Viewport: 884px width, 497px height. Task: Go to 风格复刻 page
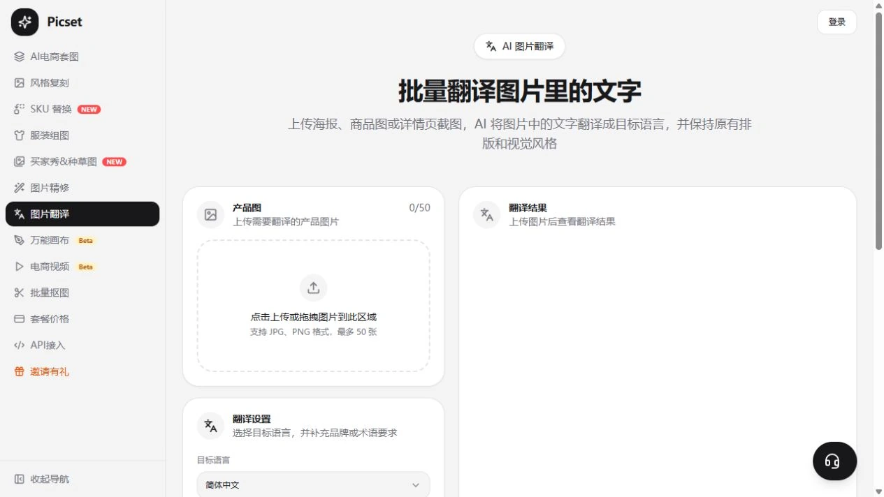82,83
